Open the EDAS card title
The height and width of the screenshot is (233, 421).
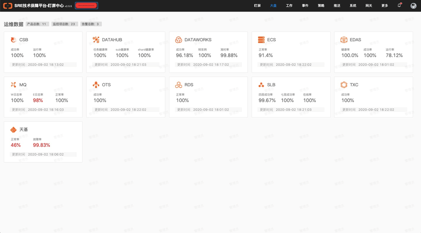[355, 40]
